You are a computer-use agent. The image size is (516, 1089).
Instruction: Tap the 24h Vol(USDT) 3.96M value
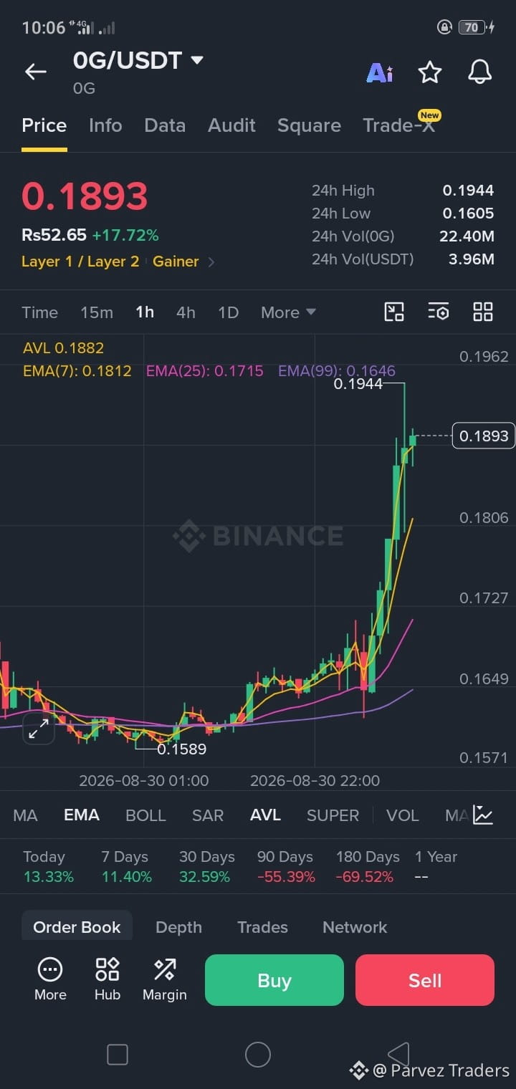pos(472,259)
